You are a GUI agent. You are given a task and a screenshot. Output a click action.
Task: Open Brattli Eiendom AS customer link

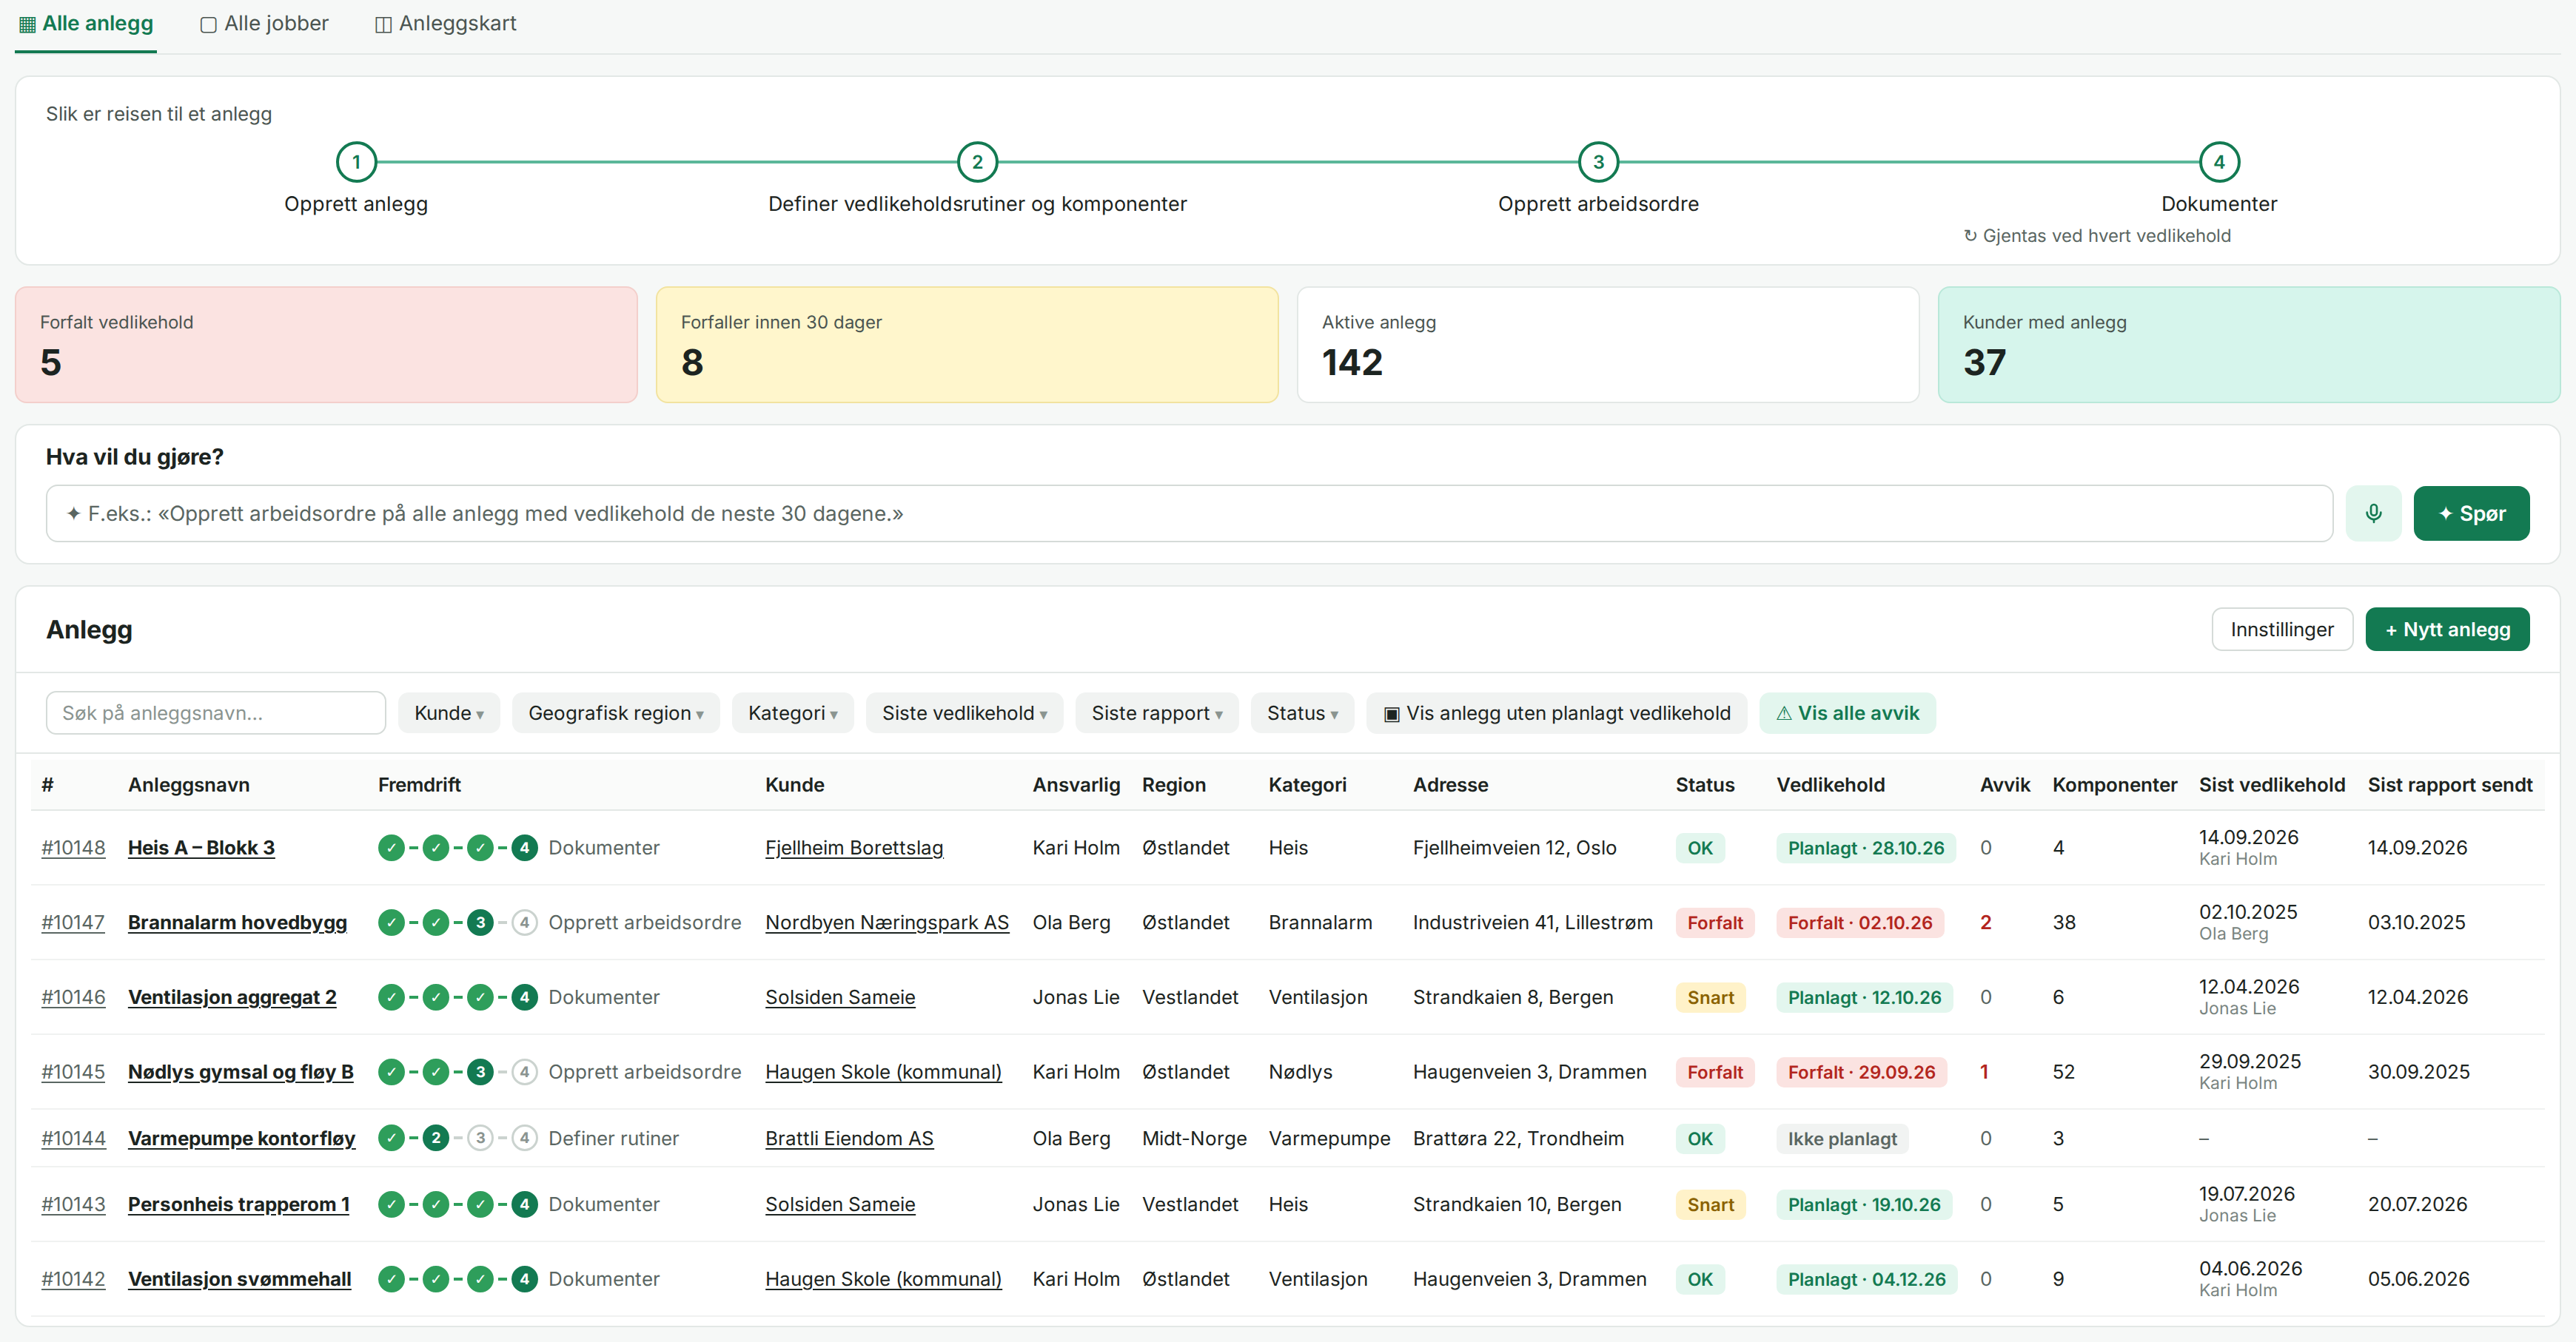click(849, 1139)
